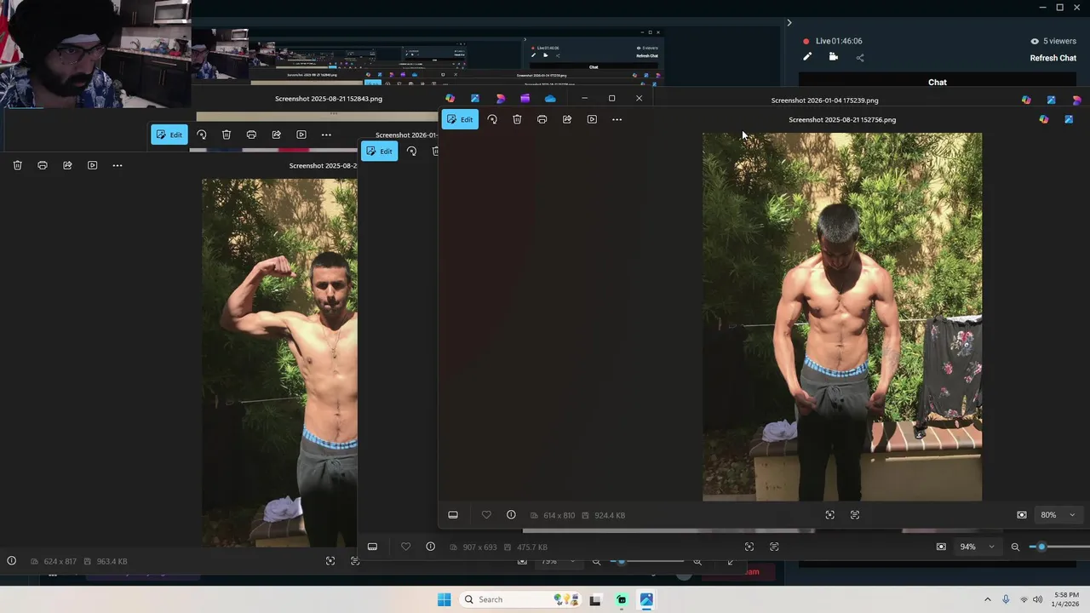Click the 924.4 KB file size text
The image size is (1090, 613).
(610, 515)
